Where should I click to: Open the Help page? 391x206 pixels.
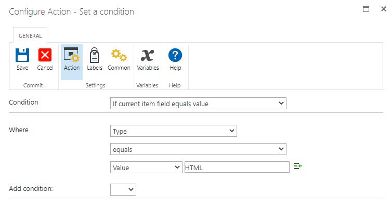tap(175, 59)
